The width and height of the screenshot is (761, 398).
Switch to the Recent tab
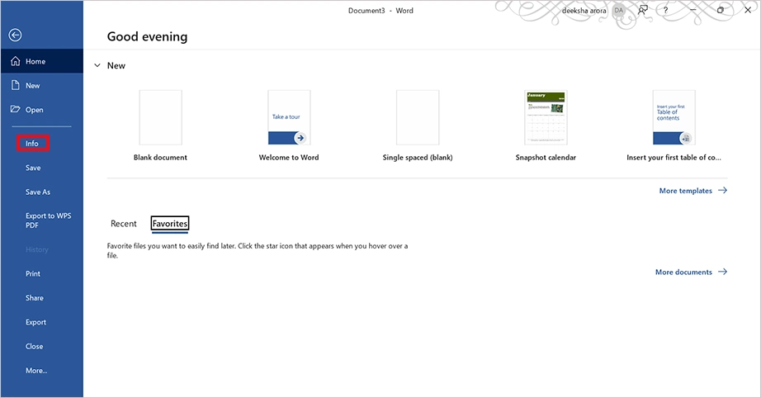coord(124,224)
